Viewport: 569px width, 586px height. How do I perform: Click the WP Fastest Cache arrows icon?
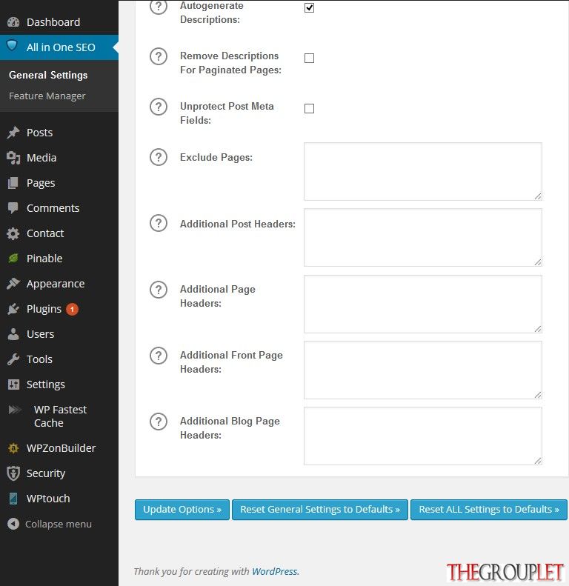(x=15, y=410)
